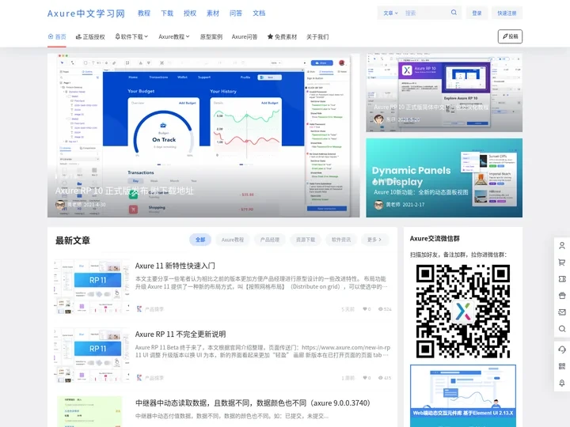
Task: Open 关于我们 navigation item
Action: tap(317, 36)
